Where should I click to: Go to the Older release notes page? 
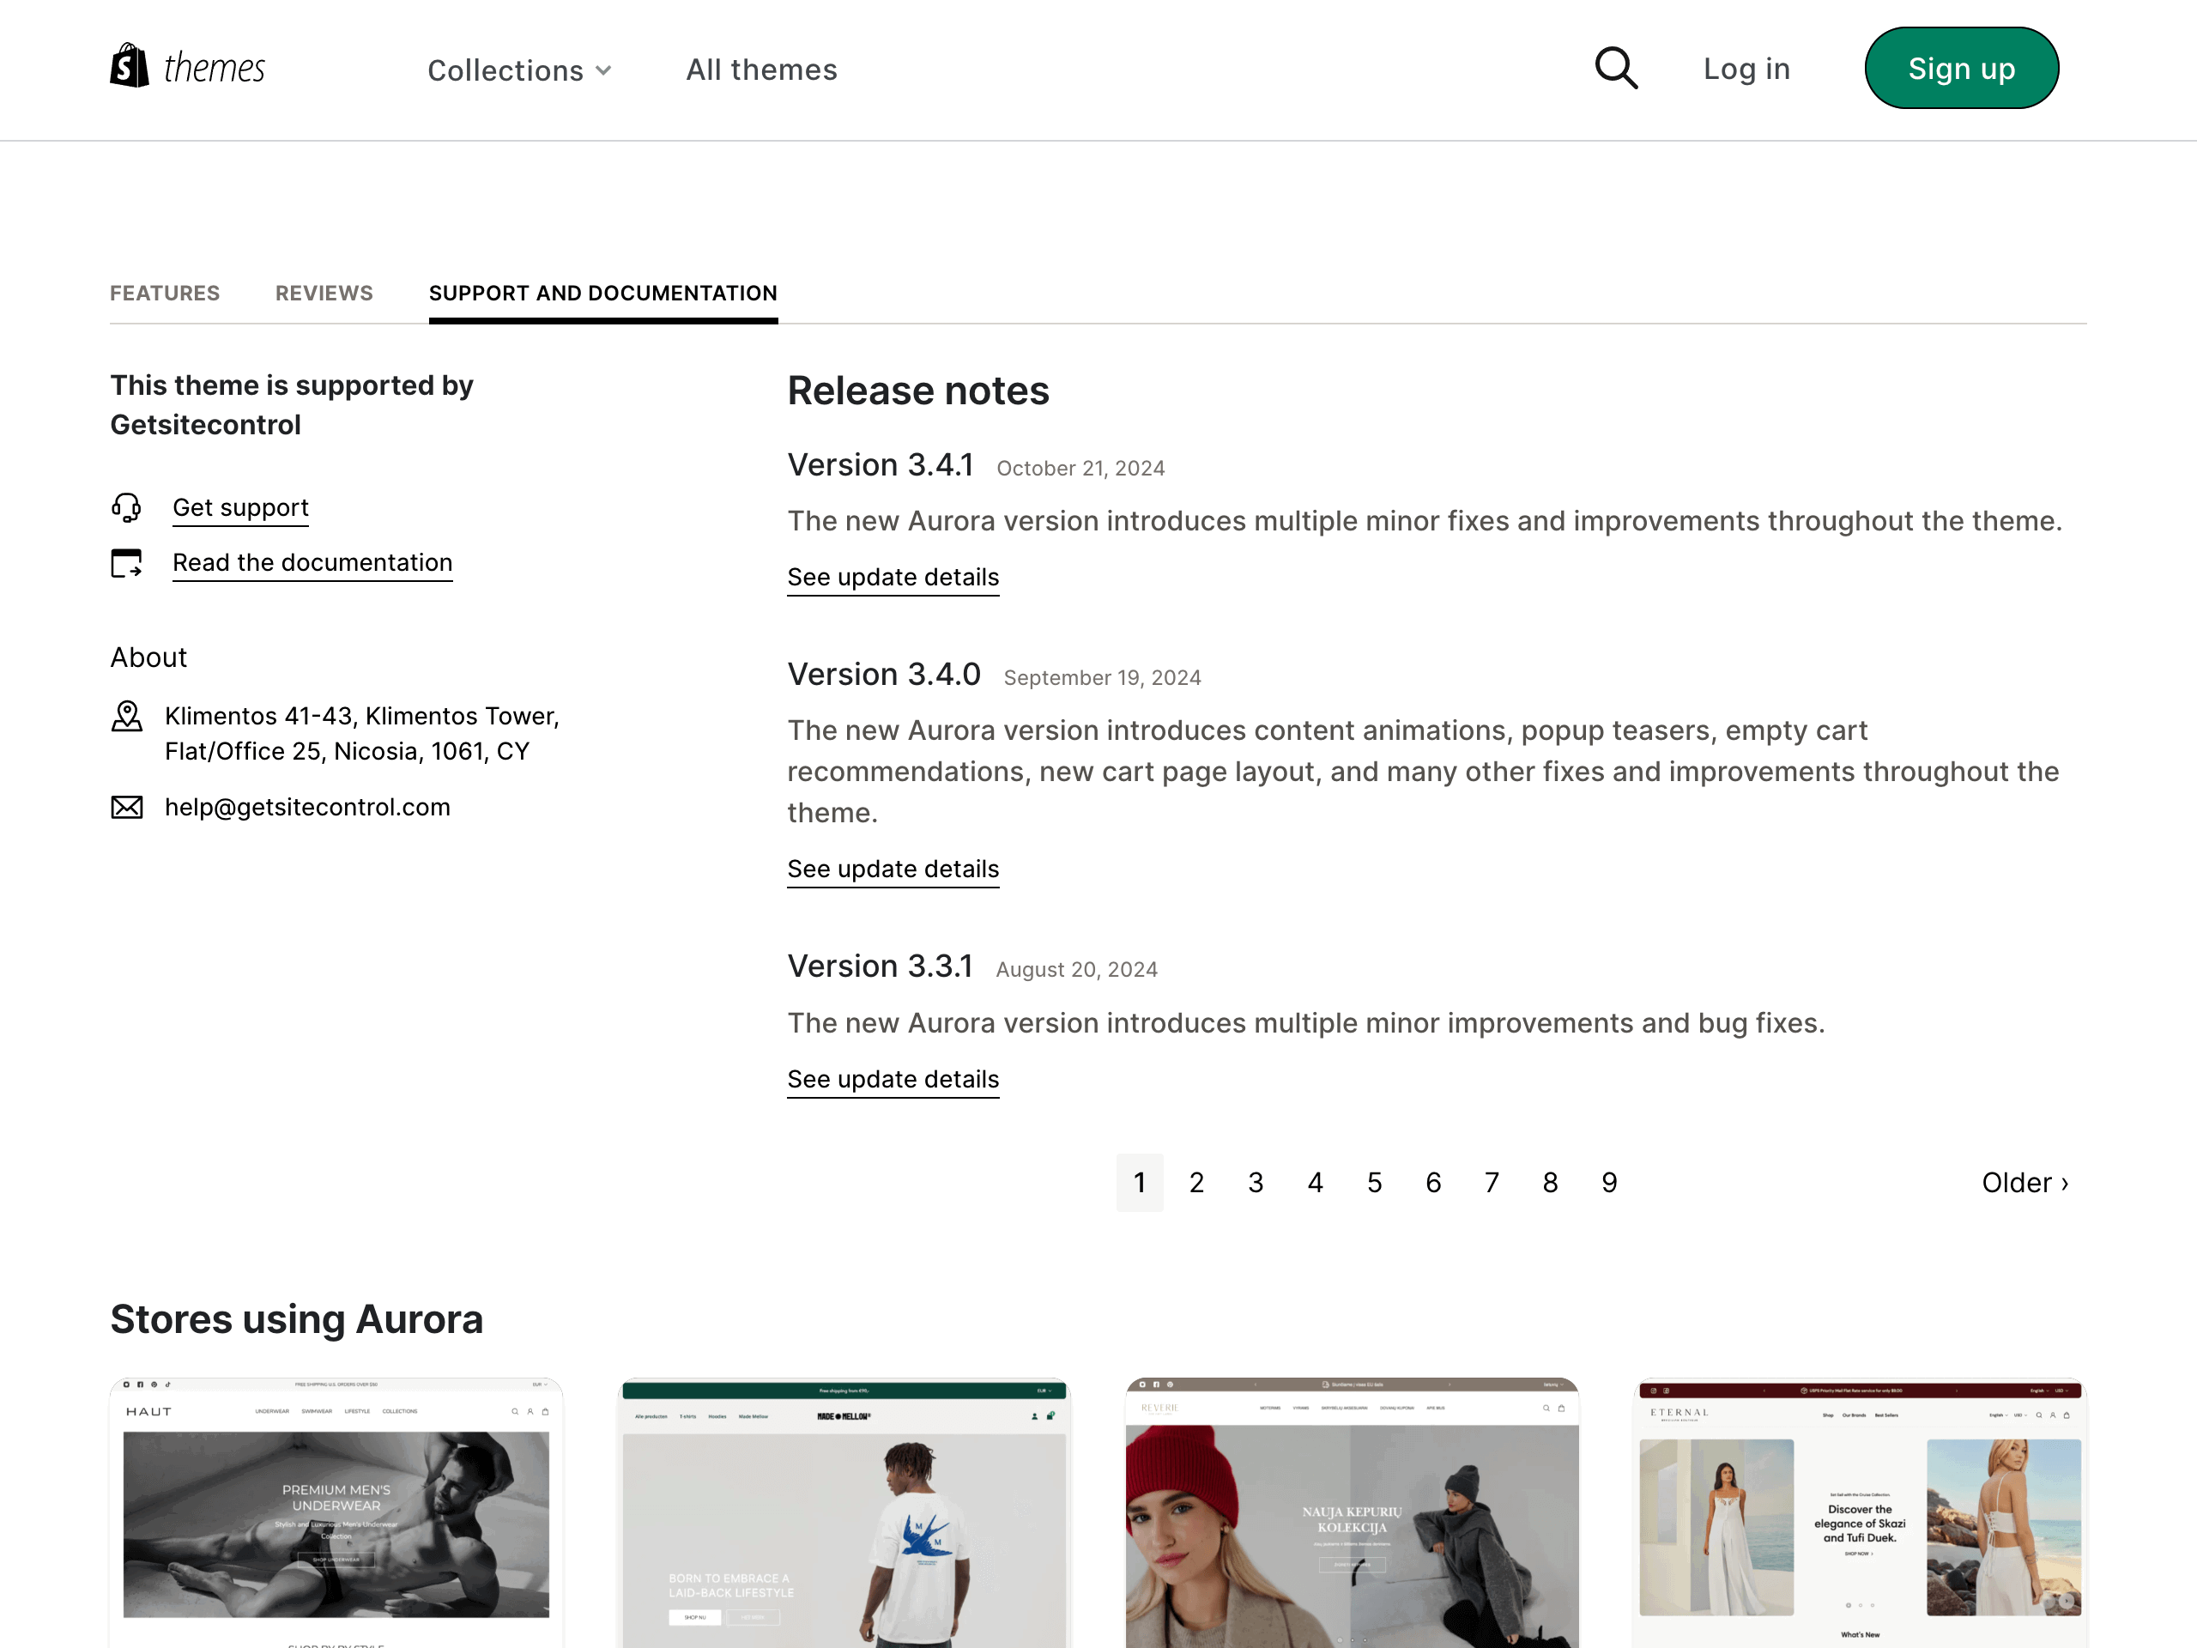2025,1182
